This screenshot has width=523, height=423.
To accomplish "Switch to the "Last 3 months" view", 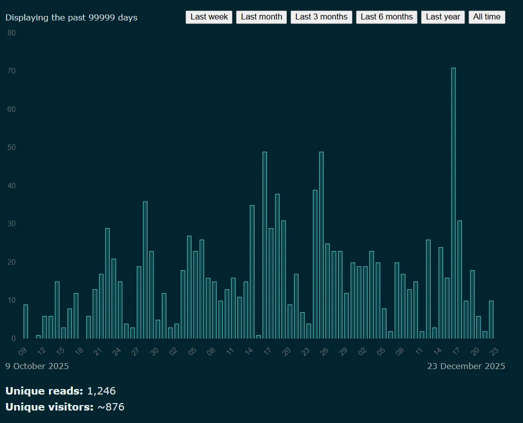I will click(321, 16).
